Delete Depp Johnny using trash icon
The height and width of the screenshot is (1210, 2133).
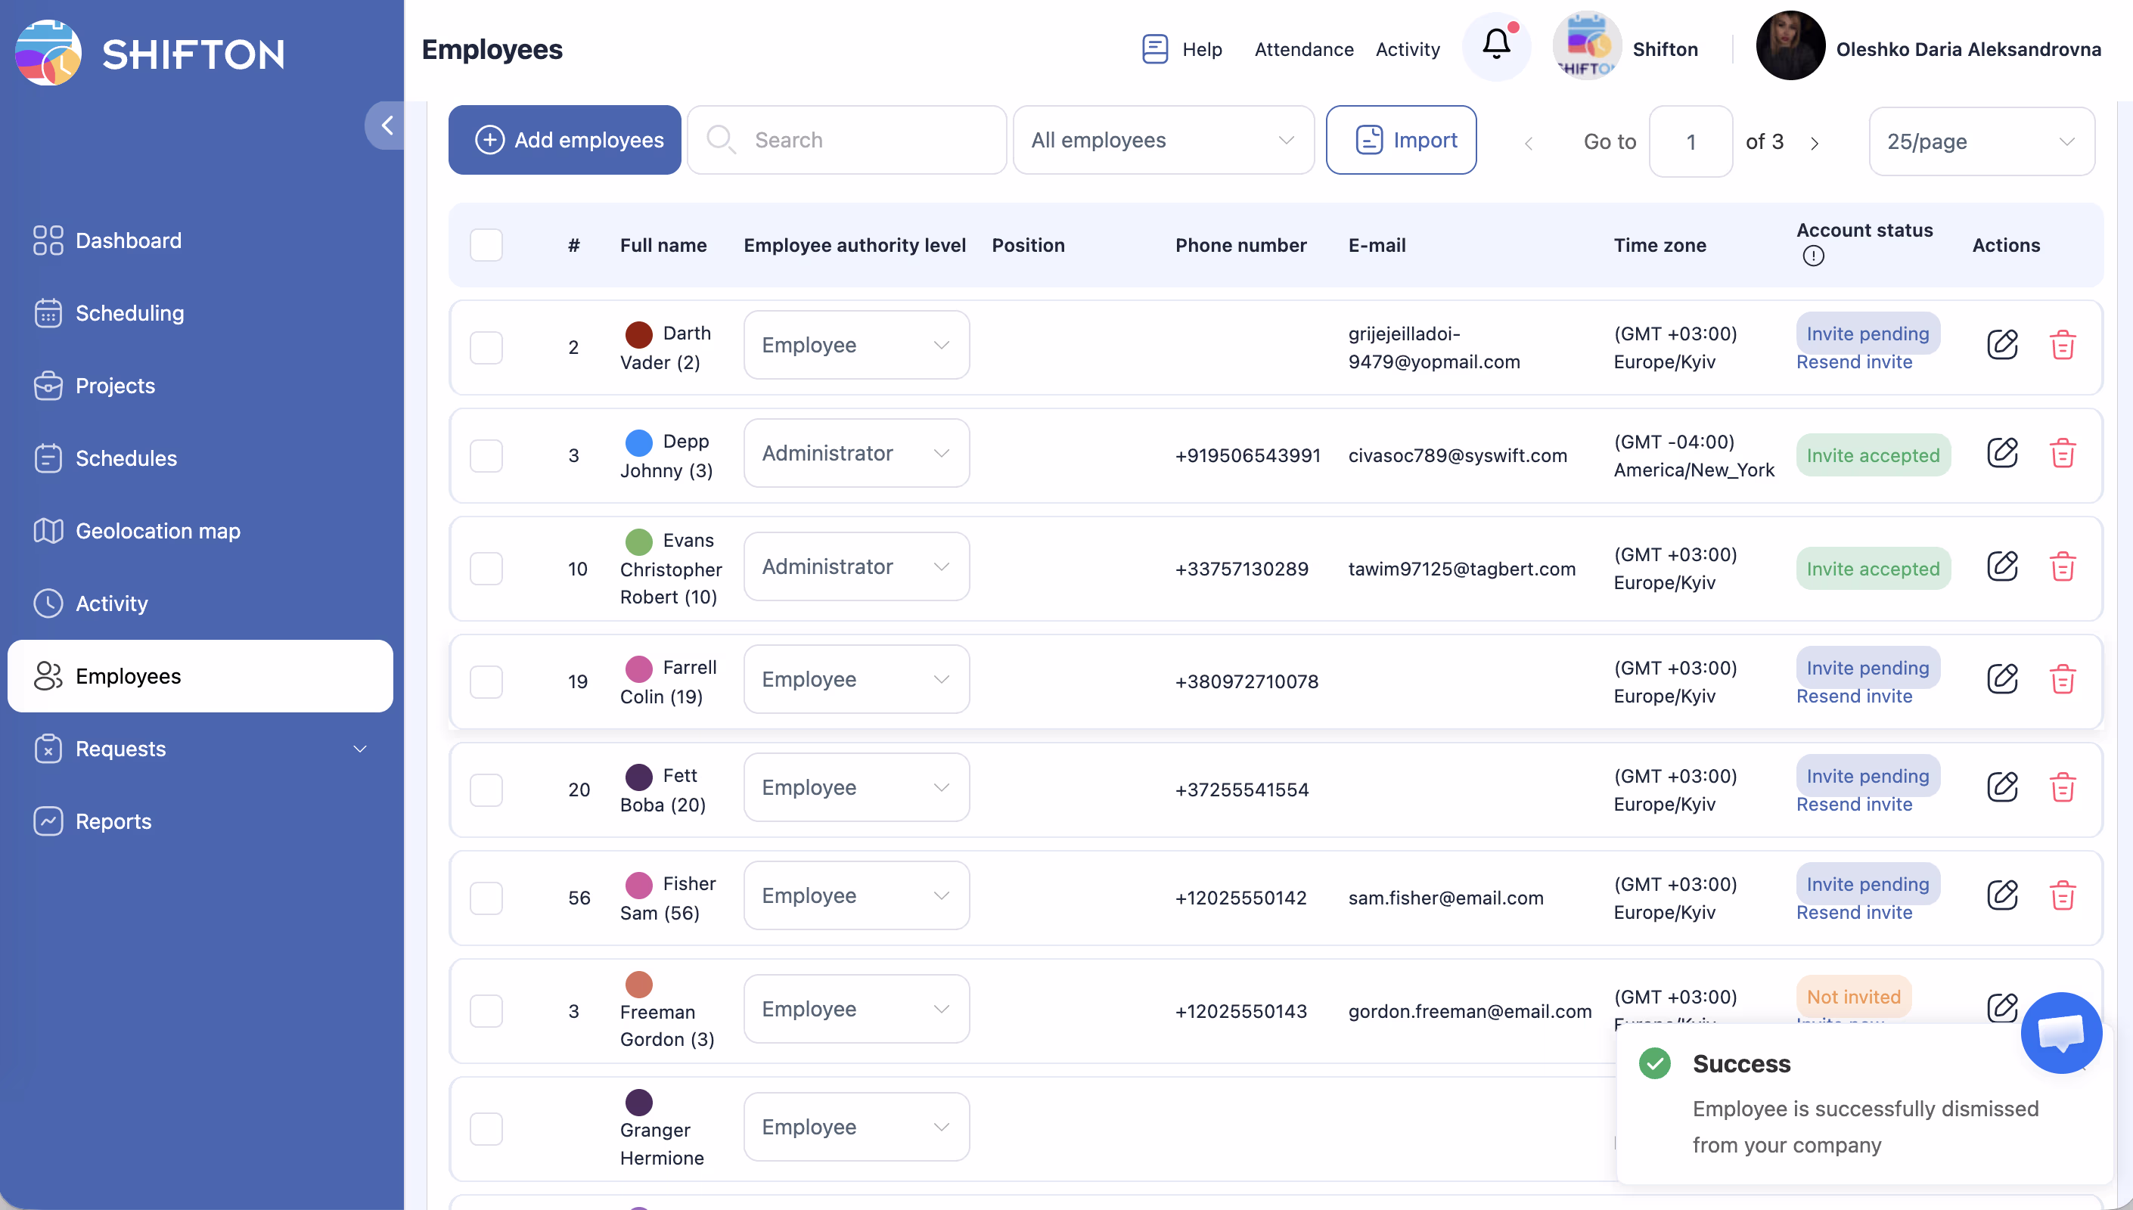[x=2063, y=454]
